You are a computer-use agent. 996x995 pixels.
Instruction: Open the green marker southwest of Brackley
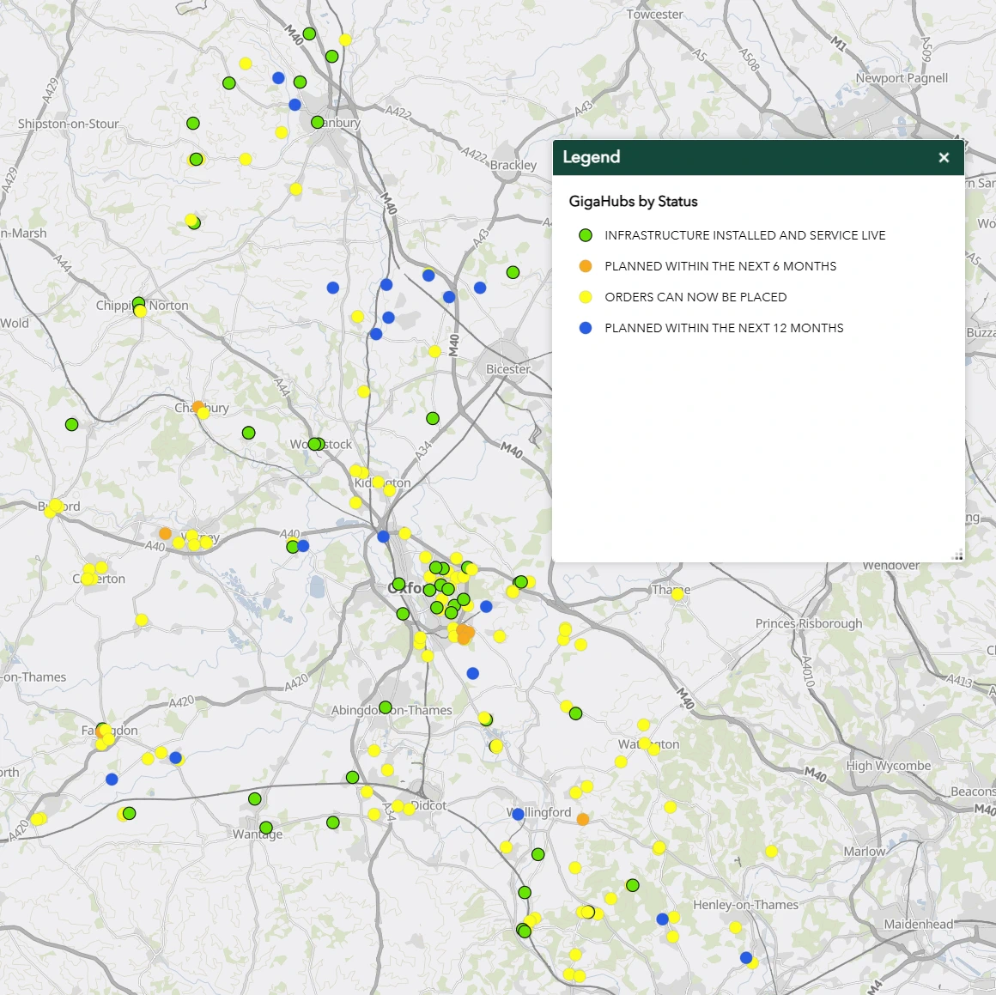point(513,272)
